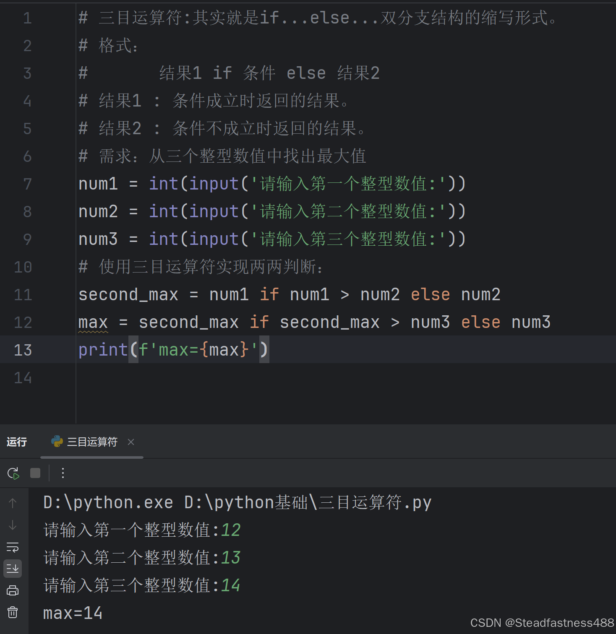This screenshot has height=634, width=616.
Task: Click the int keyword on line 8
Action: [164, 211]
